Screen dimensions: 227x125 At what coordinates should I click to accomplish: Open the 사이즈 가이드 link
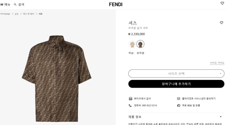tap(217, 63)
